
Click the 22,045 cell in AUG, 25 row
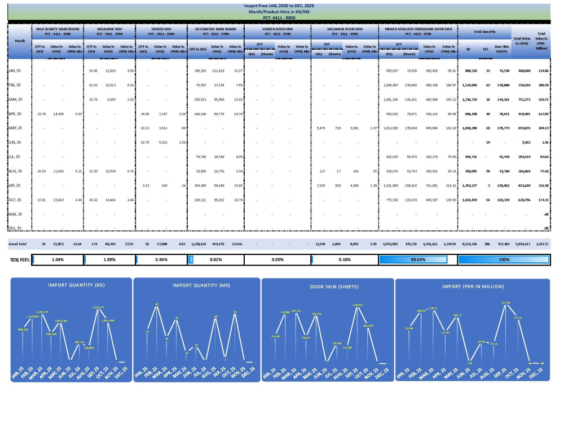[x=58, y=171]
